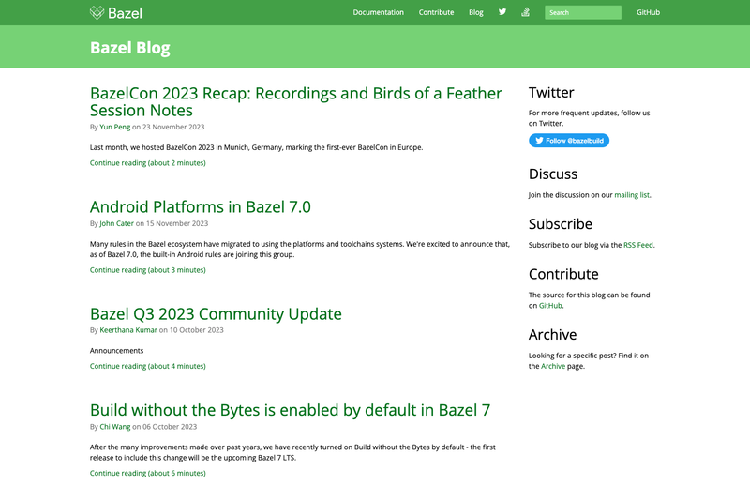Open GitHub link in the navbar

point(648,12)
